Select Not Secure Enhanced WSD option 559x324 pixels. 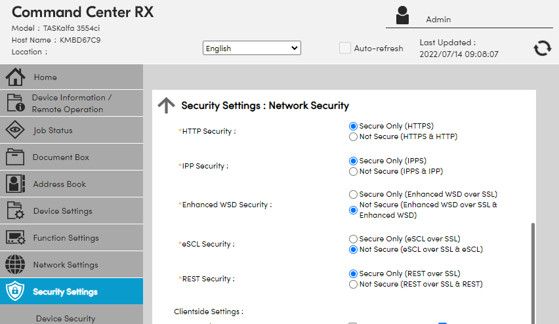(x=353, y=211)
